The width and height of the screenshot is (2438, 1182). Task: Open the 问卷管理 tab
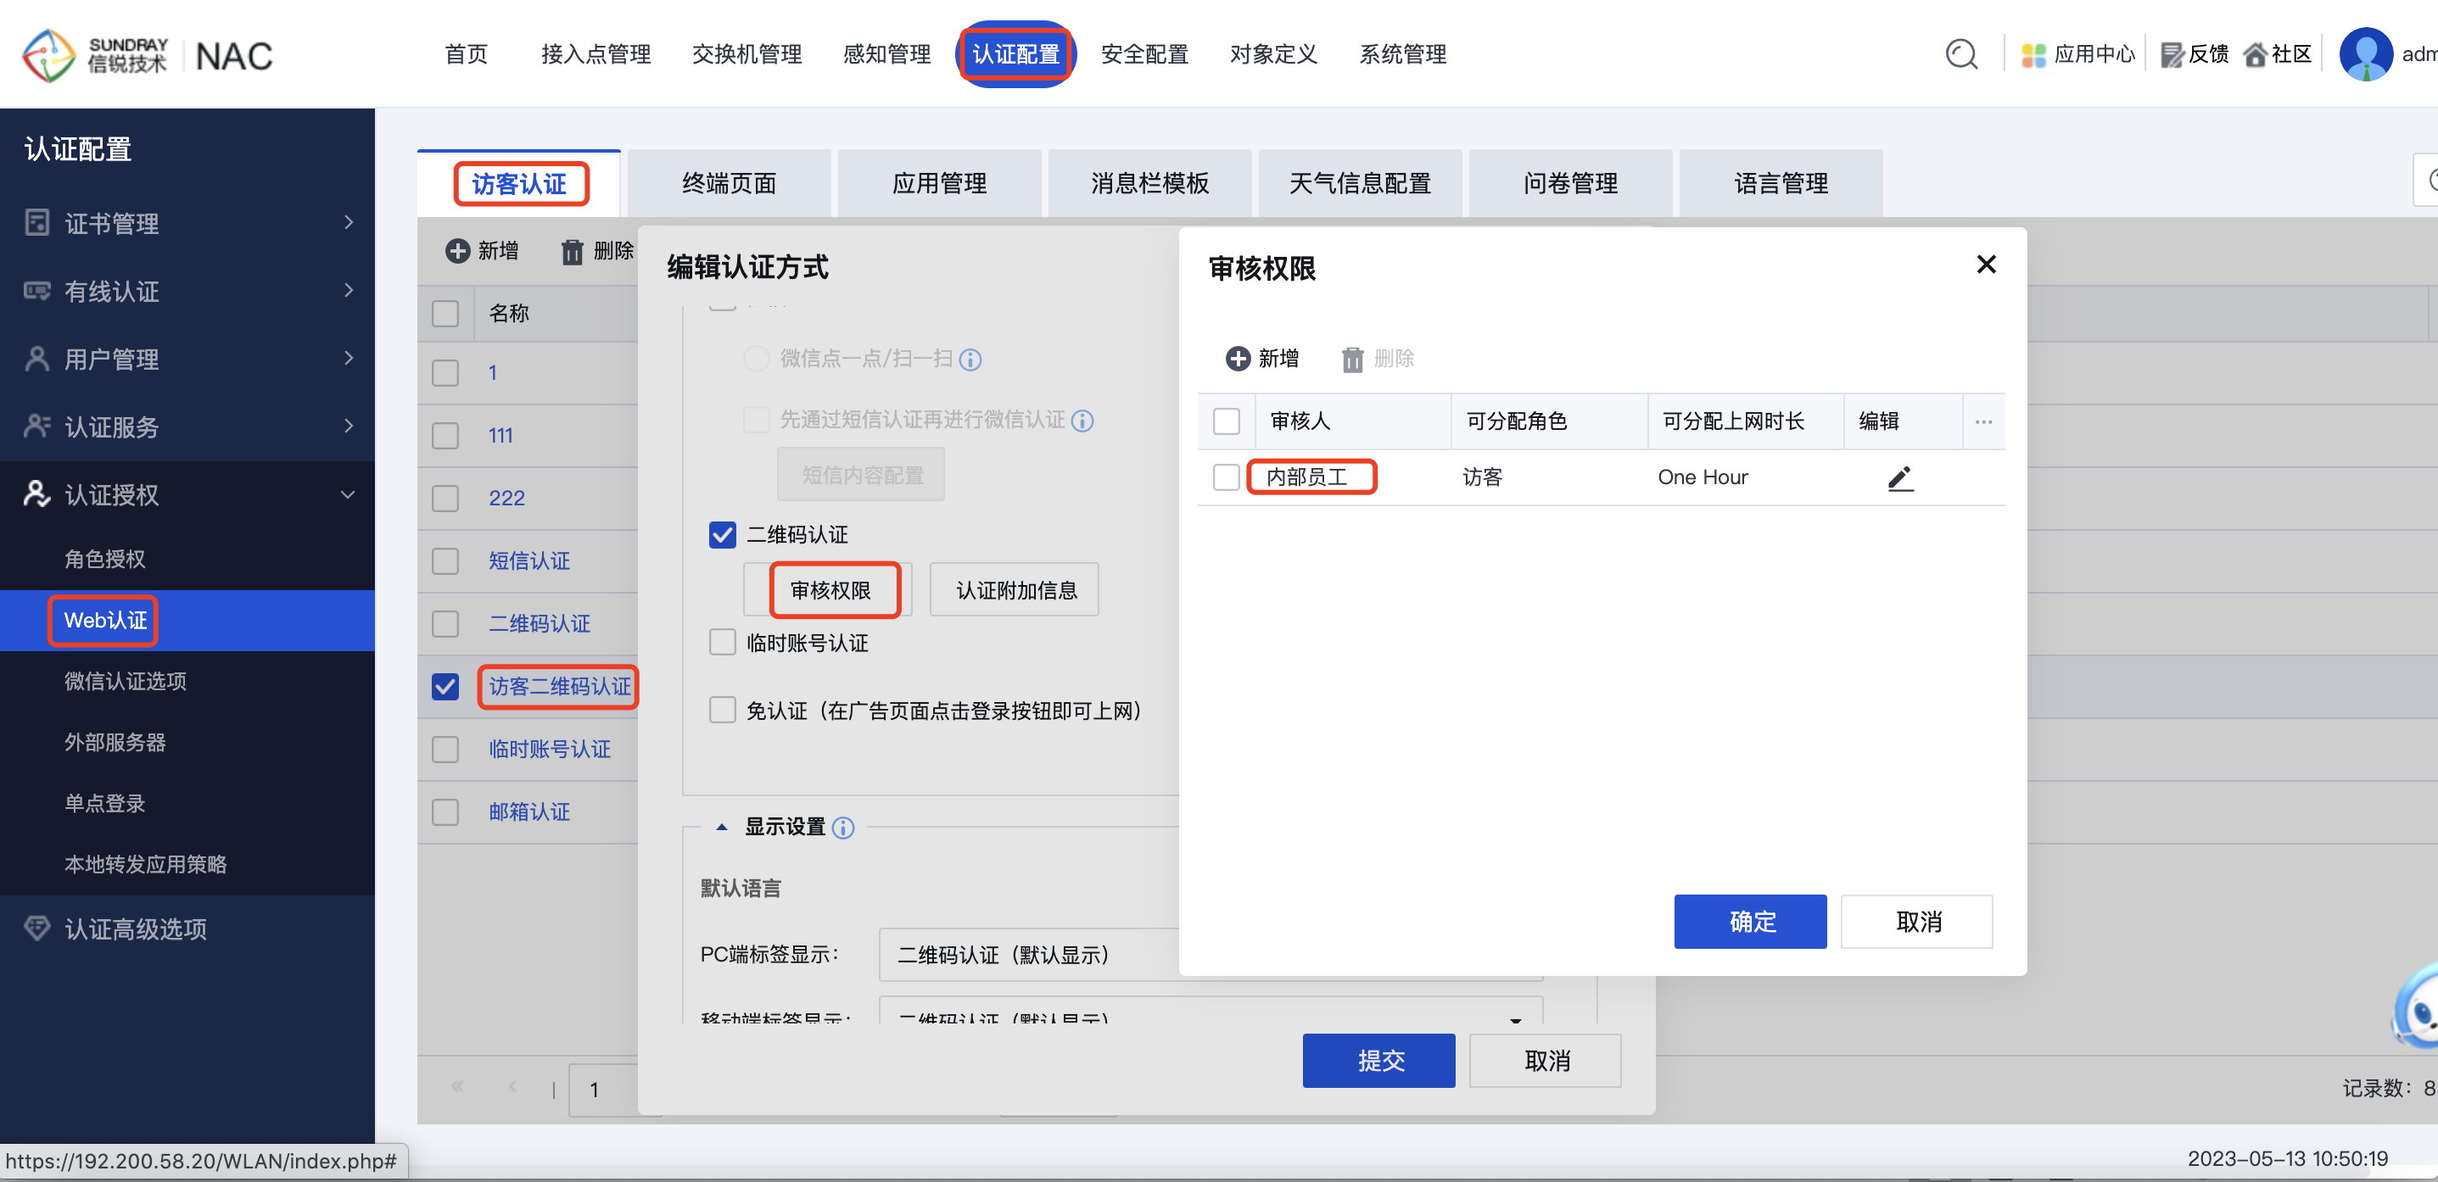(x=1571, y=182)
